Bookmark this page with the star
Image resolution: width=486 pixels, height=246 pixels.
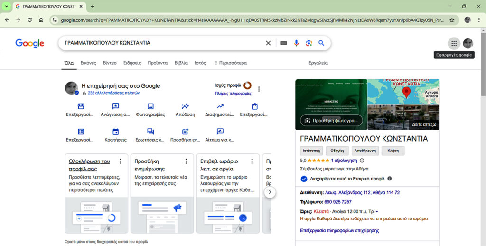tap(452, 20)
